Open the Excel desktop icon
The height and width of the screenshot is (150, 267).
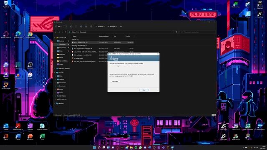[42, 137]
